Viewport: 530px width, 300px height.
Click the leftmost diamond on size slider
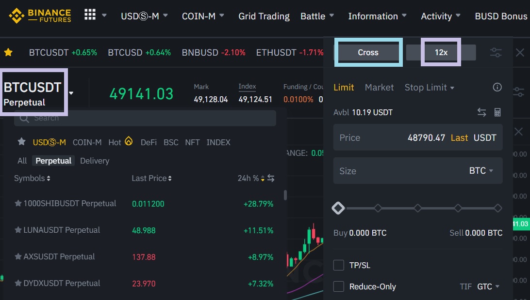[338, 208]
